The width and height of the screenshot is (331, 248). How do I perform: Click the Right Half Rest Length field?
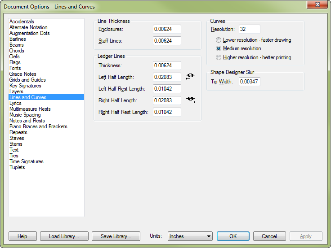pyautogui.click(x=167, y=112)
